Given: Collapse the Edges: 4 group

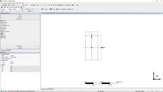Looking at the screenshot, I should point(1,65).
